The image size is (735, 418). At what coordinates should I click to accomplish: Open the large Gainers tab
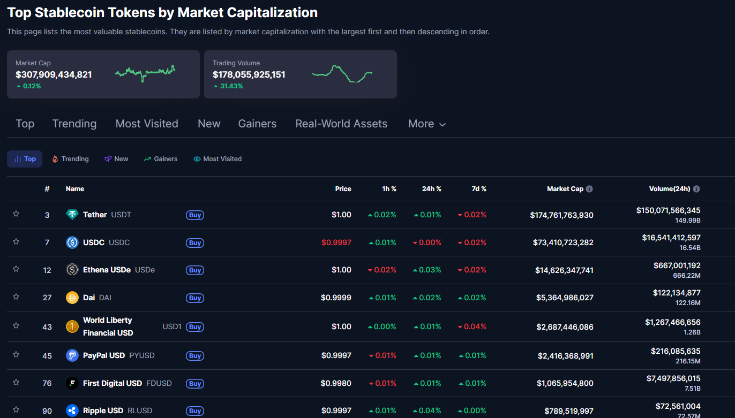[x=257, y=124]
